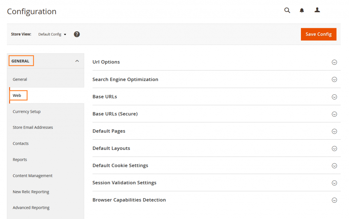Click the Store View help question mark icon
Image resolution: width=349 pixels, height=219 pixels.
[77, 34]
